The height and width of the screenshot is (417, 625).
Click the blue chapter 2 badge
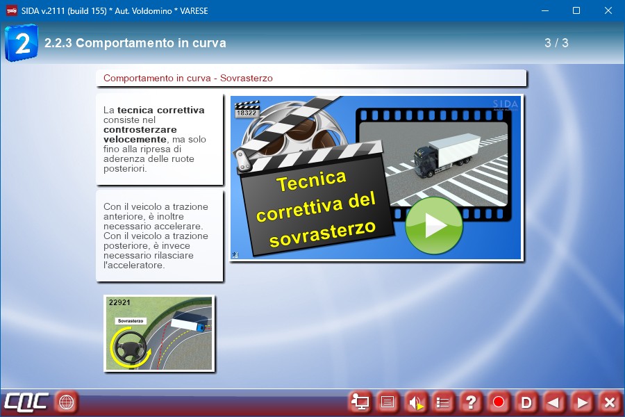coord(22,43)
